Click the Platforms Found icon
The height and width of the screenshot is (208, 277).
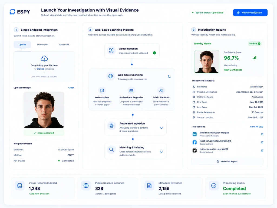[194, 97]
